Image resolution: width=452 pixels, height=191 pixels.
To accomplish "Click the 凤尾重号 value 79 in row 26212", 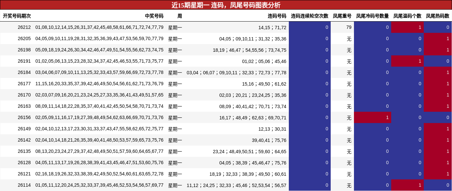I will pos(349,27).
